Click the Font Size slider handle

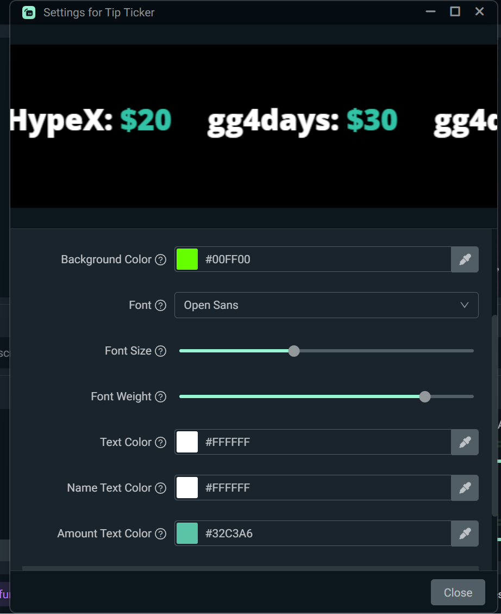click(293, 351)
